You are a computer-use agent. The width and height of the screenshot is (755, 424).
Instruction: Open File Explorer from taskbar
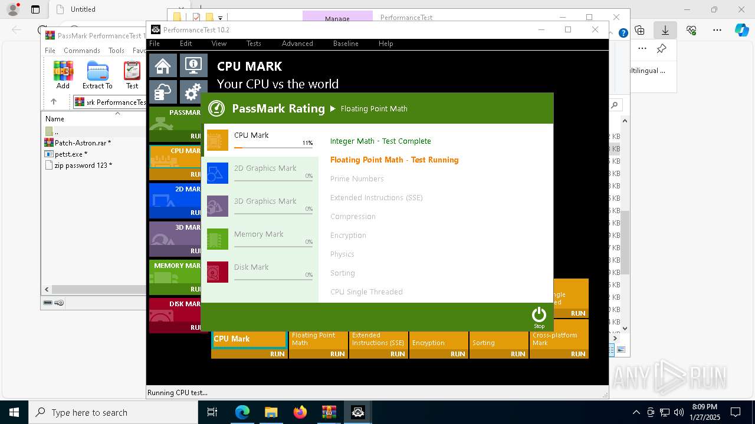(x=271, y=412)
